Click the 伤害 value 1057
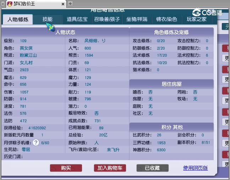Image resolution: width=230 pixels, height=180 pixels. (24, 92)
